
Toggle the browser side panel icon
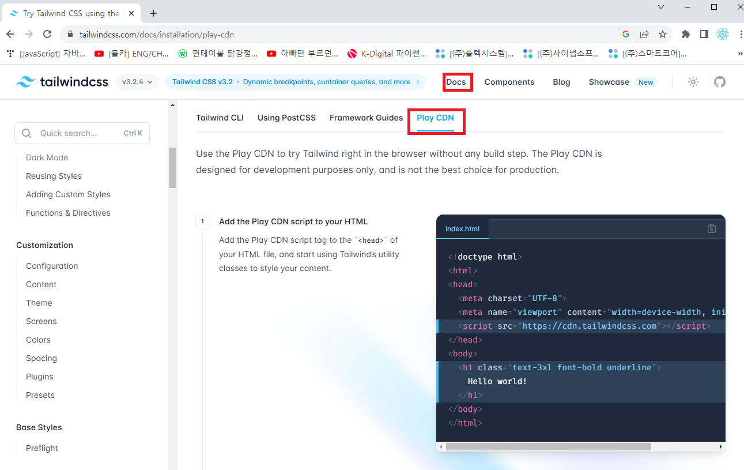(x=704, y=35)
